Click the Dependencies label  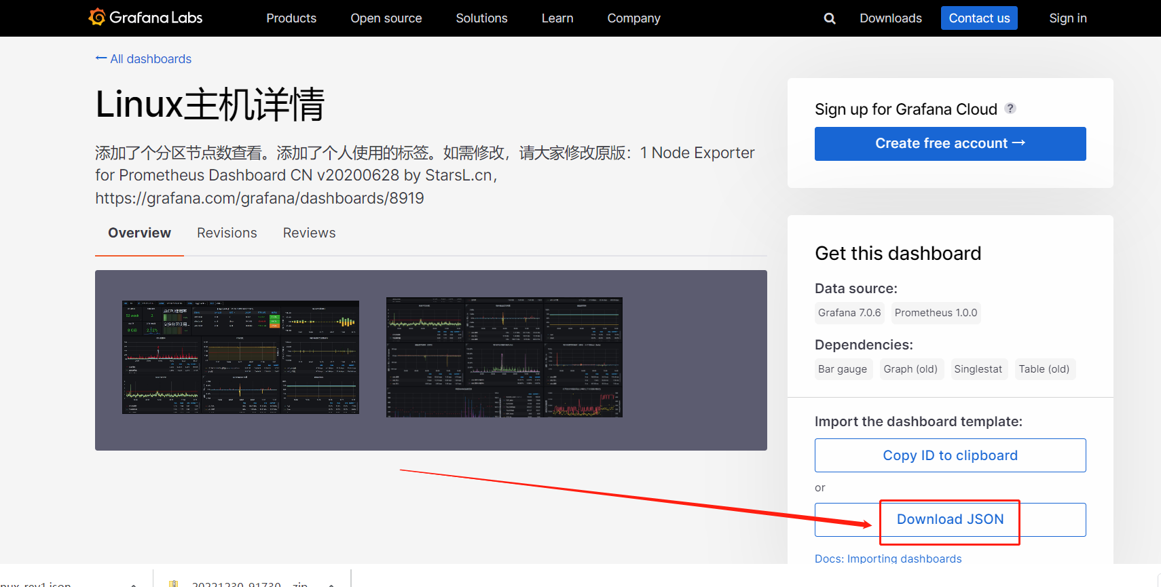(x=864, y=345)
